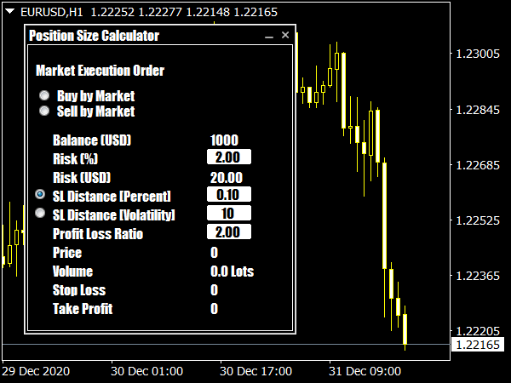Click the 1.22205 price axis label
The height and width of the screenshot is (383, 511).
pos(478,331)
